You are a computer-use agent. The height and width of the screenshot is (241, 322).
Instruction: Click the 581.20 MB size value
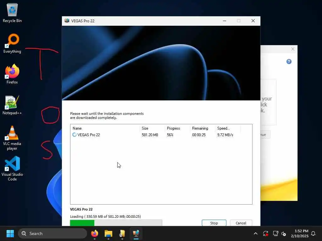click(x=150, y=135)
